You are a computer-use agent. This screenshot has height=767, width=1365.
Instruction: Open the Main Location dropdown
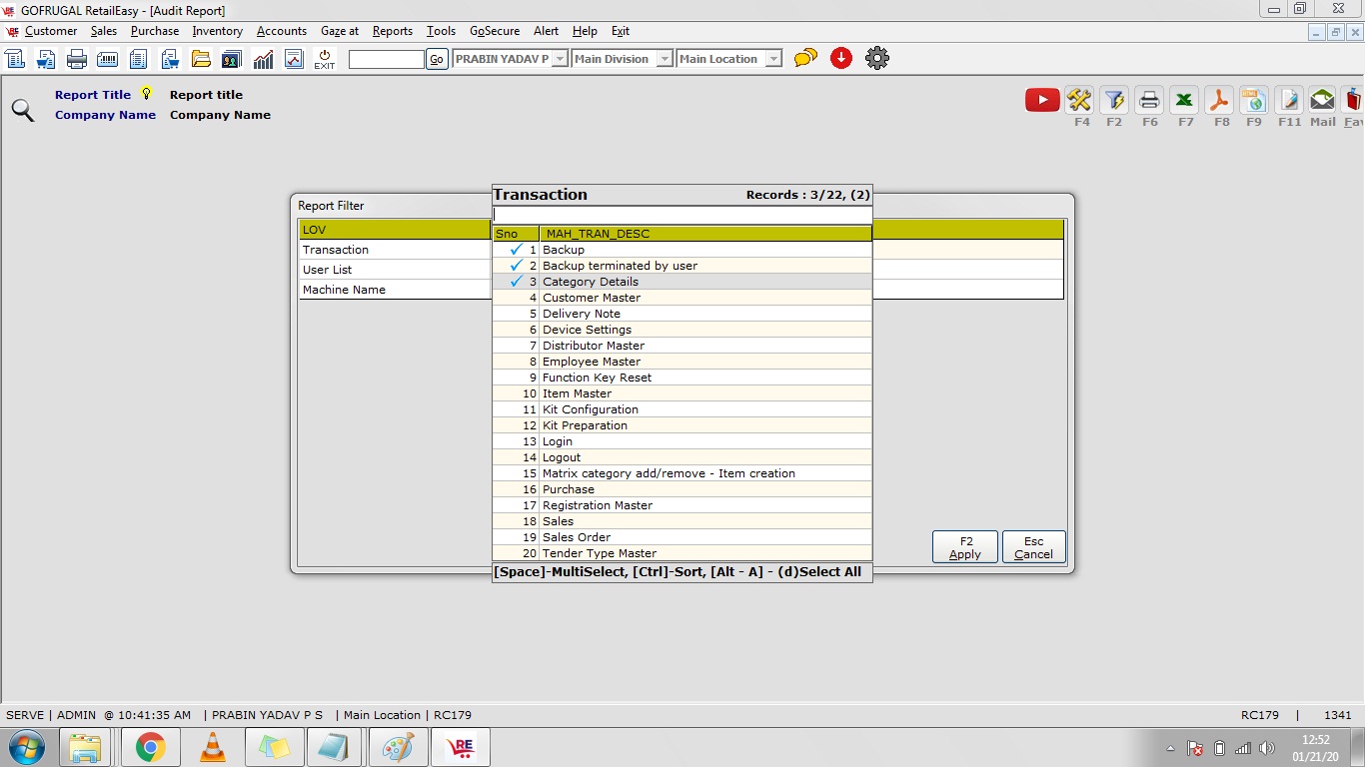point(773,59)
